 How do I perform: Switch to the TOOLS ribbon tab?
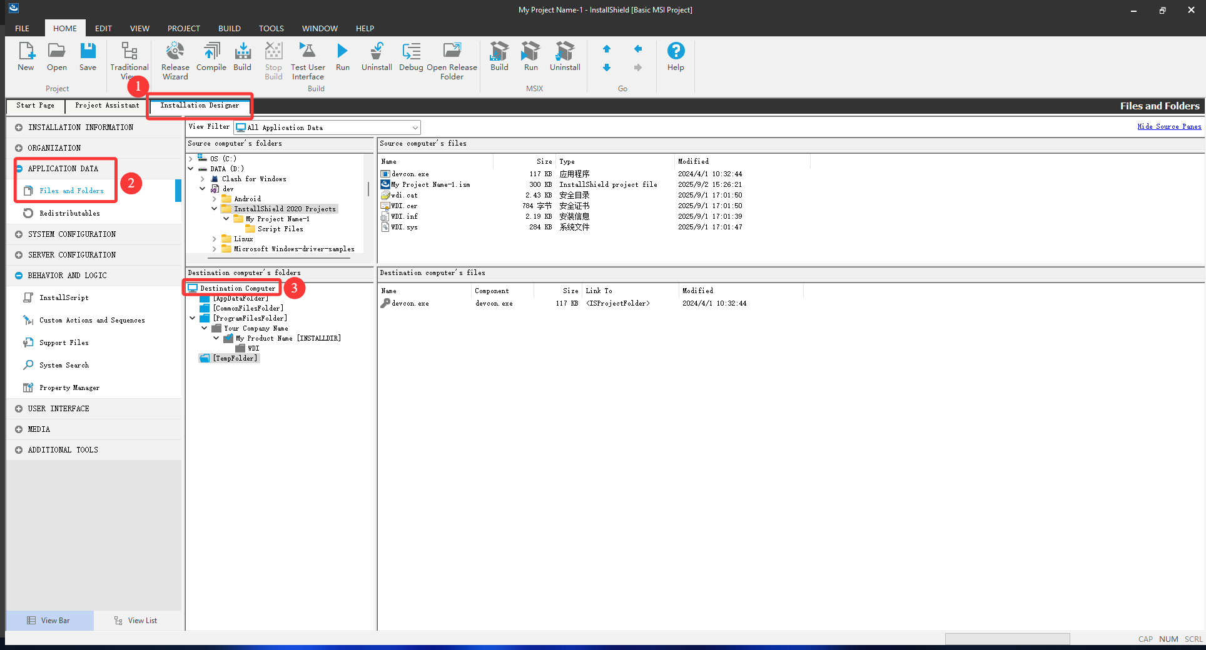(x=271, y=28)
